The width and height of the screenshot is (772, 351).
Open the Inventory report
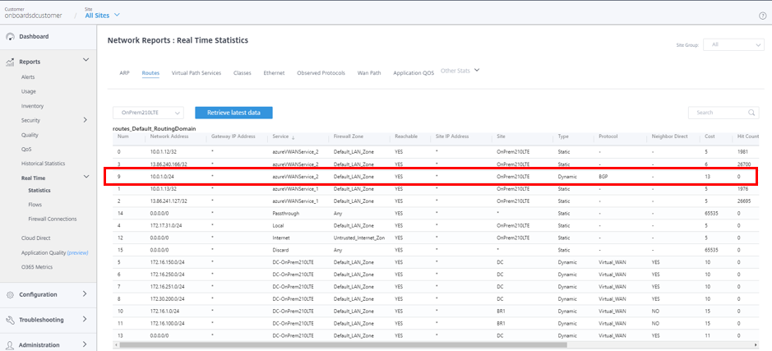point(33,106)
